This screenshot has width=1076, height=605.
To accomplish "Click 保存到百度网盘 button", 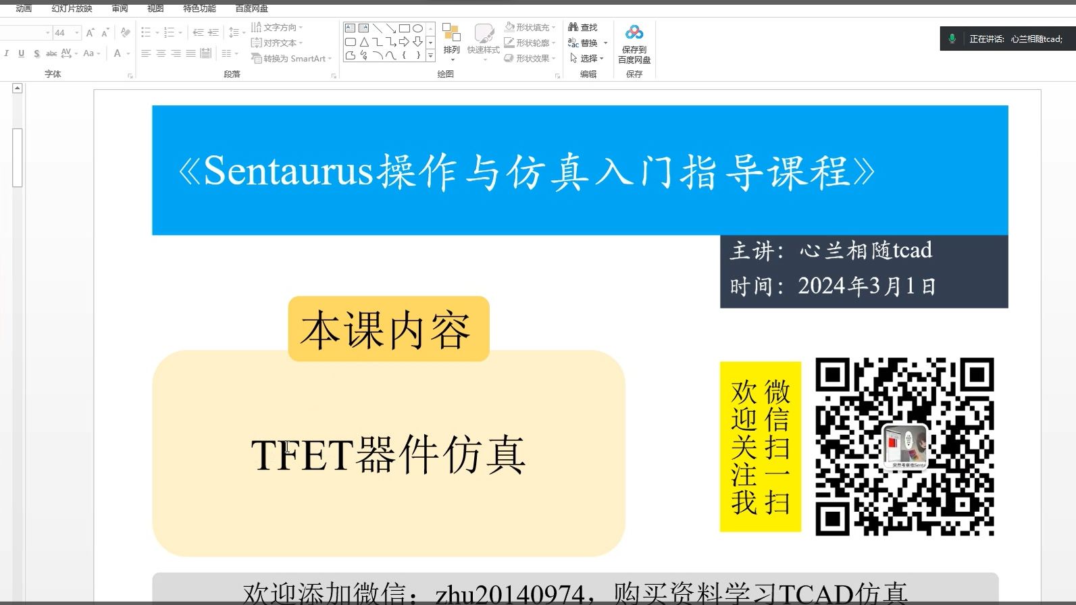I will click(634, 45).
